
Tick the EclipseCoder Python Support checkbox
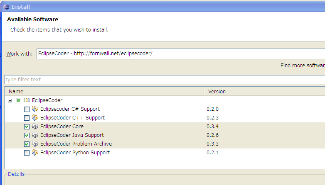click(27, 153)
